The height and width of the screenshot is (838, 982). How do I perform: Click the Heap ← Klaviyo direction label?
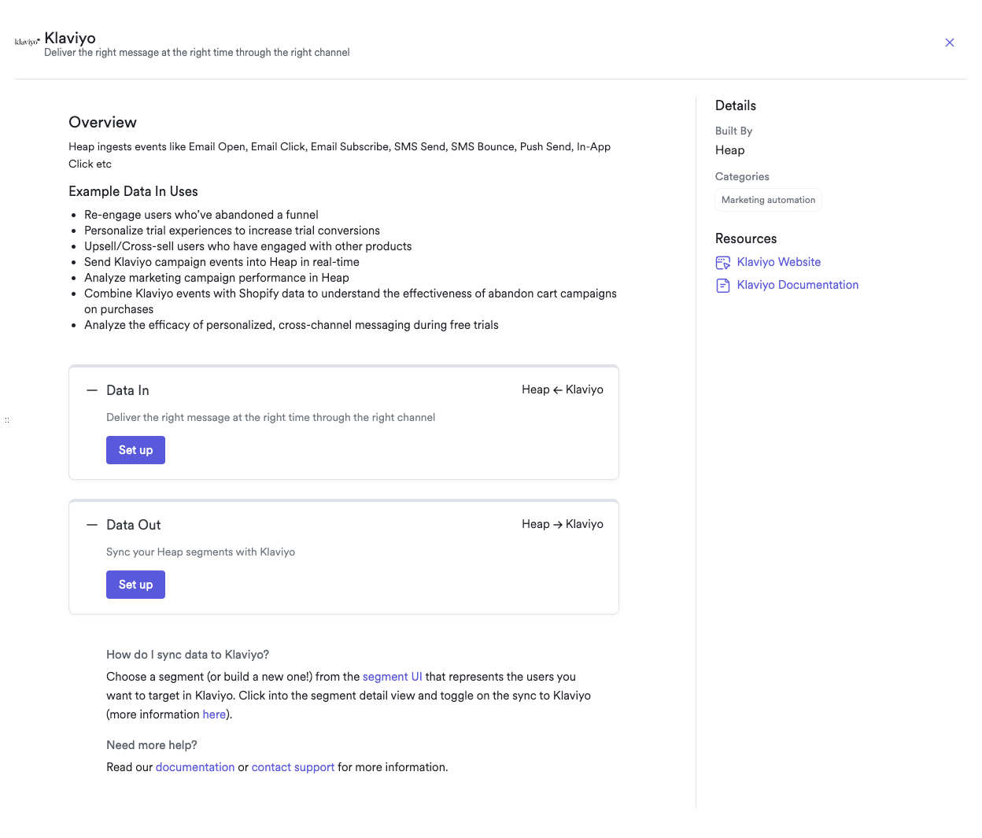562,389
